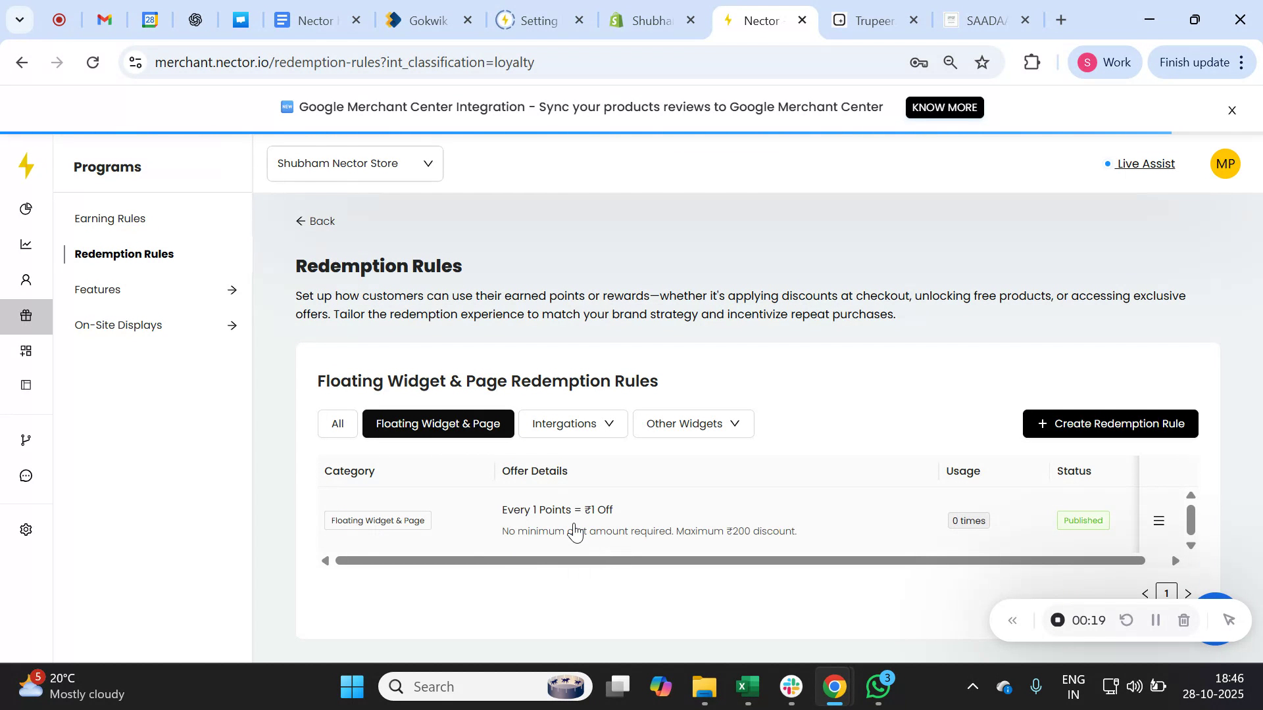Open the hamburger menu for the redemption rule
This screenshot has height=710, width=1263.
click(1159, 521)
